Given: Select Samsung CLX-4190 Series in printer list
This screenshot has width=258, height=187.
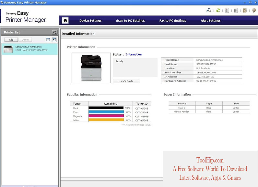Looking at the screenshot, I should click(29, 49).
